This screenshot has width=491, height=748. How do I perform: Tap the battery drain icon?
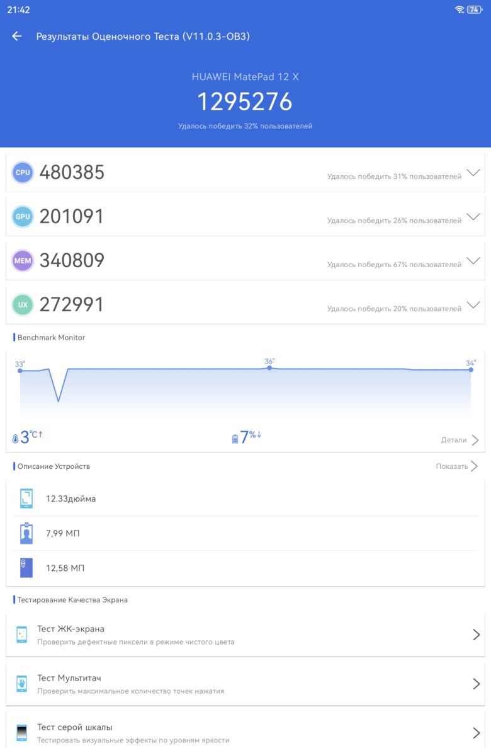point(235,439)
